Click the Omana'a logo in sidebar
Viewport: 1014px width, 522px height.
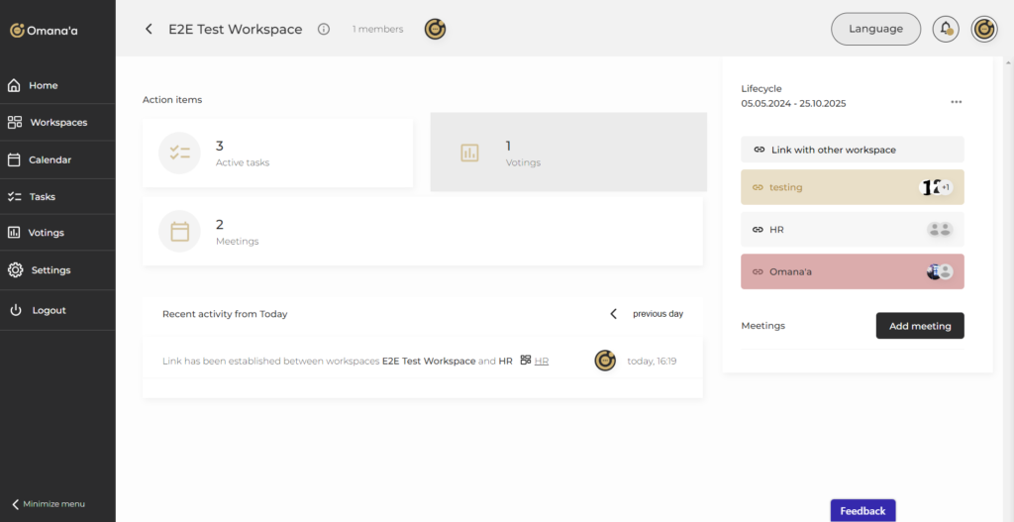[x=44, y=31]
